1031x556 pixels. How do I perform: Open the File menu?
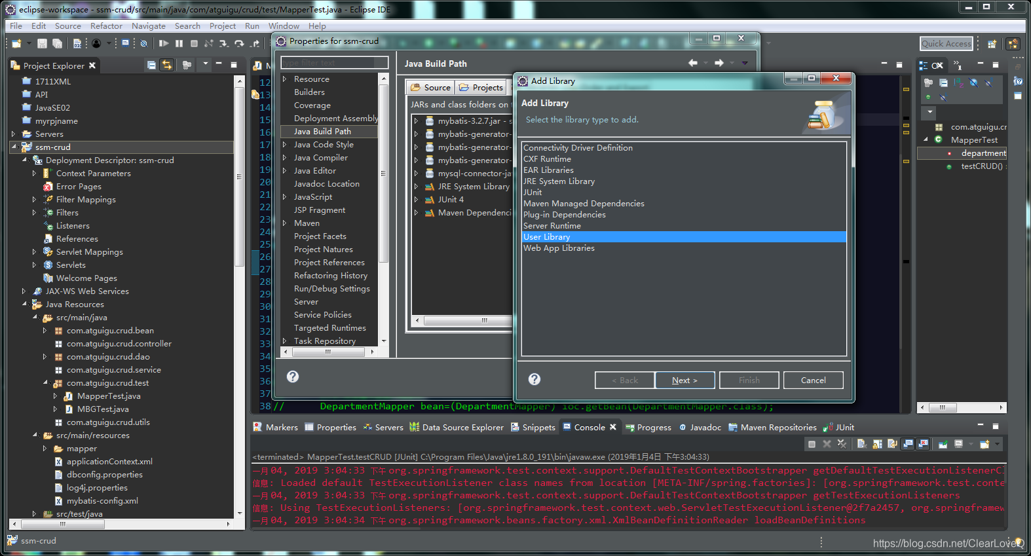click(x=16, y=26)
